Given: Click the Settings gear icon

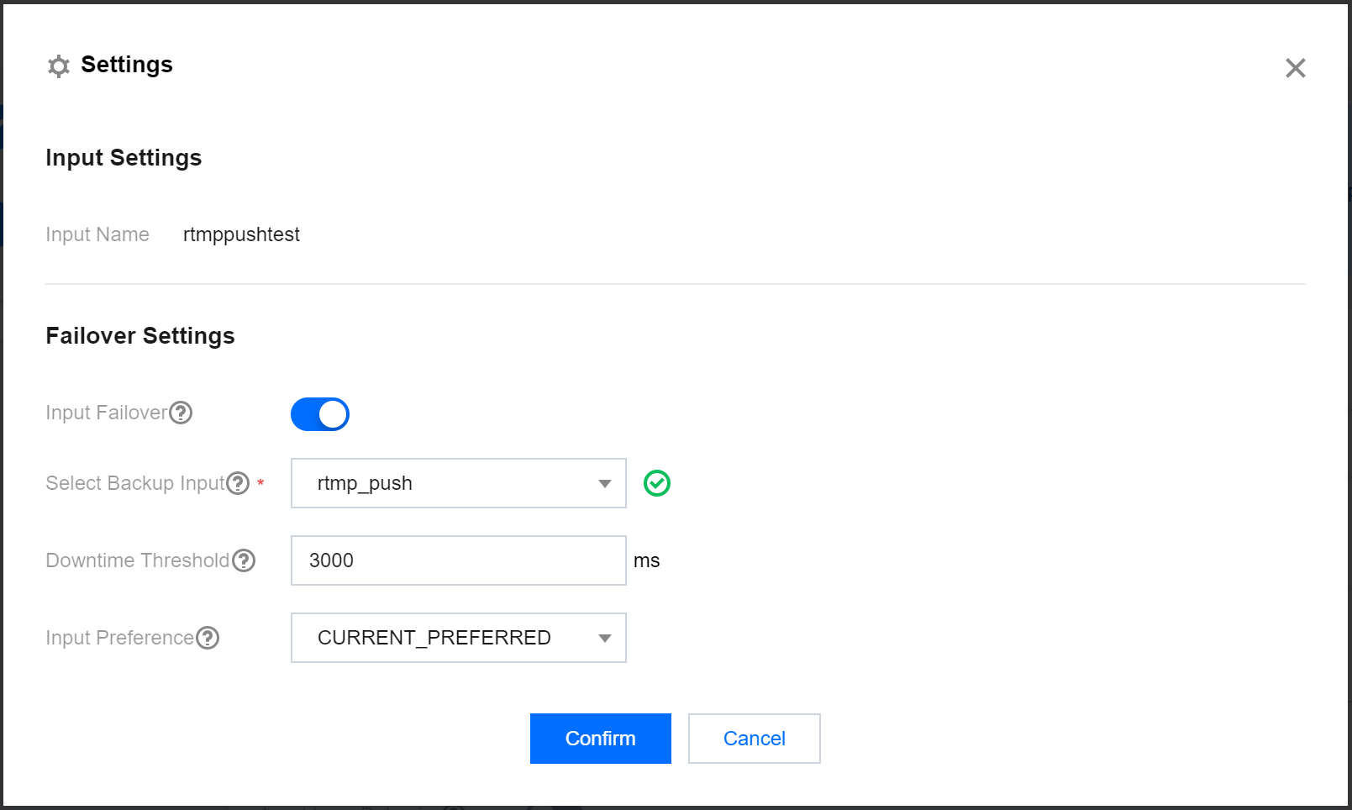Looking at the screenshot, I should point(58,66).
